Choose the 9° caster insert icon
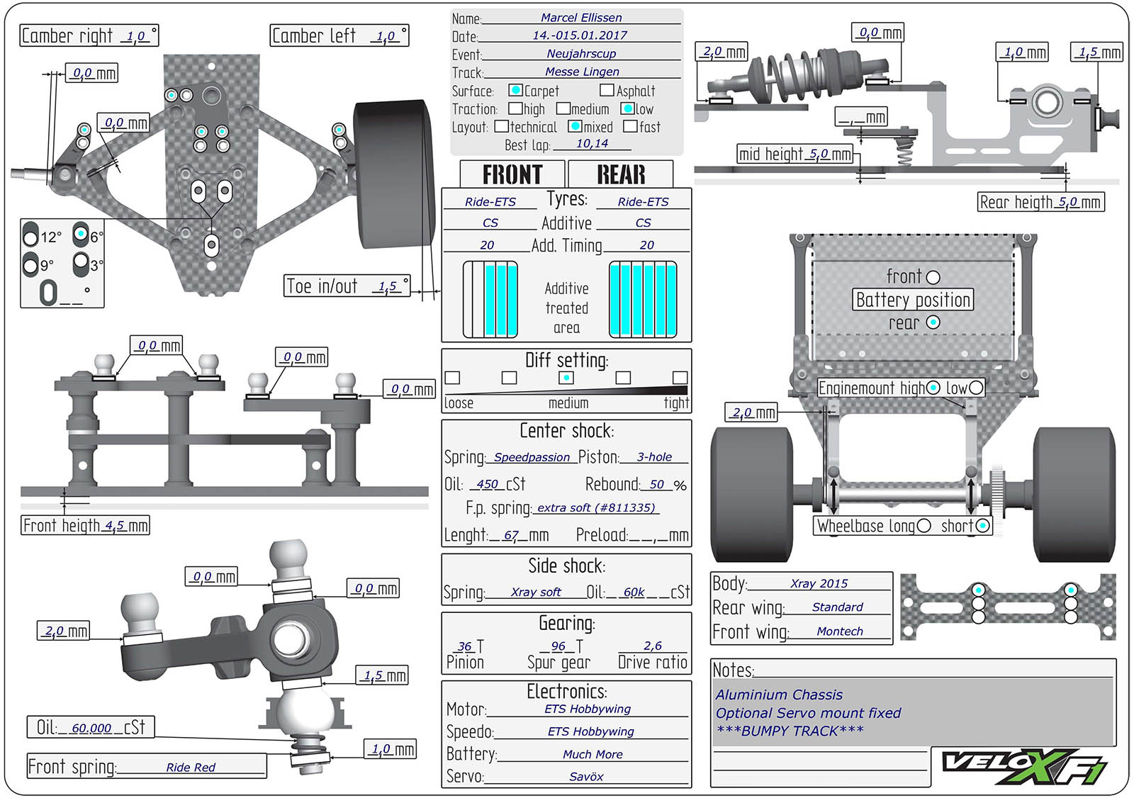 pos(30,266)
